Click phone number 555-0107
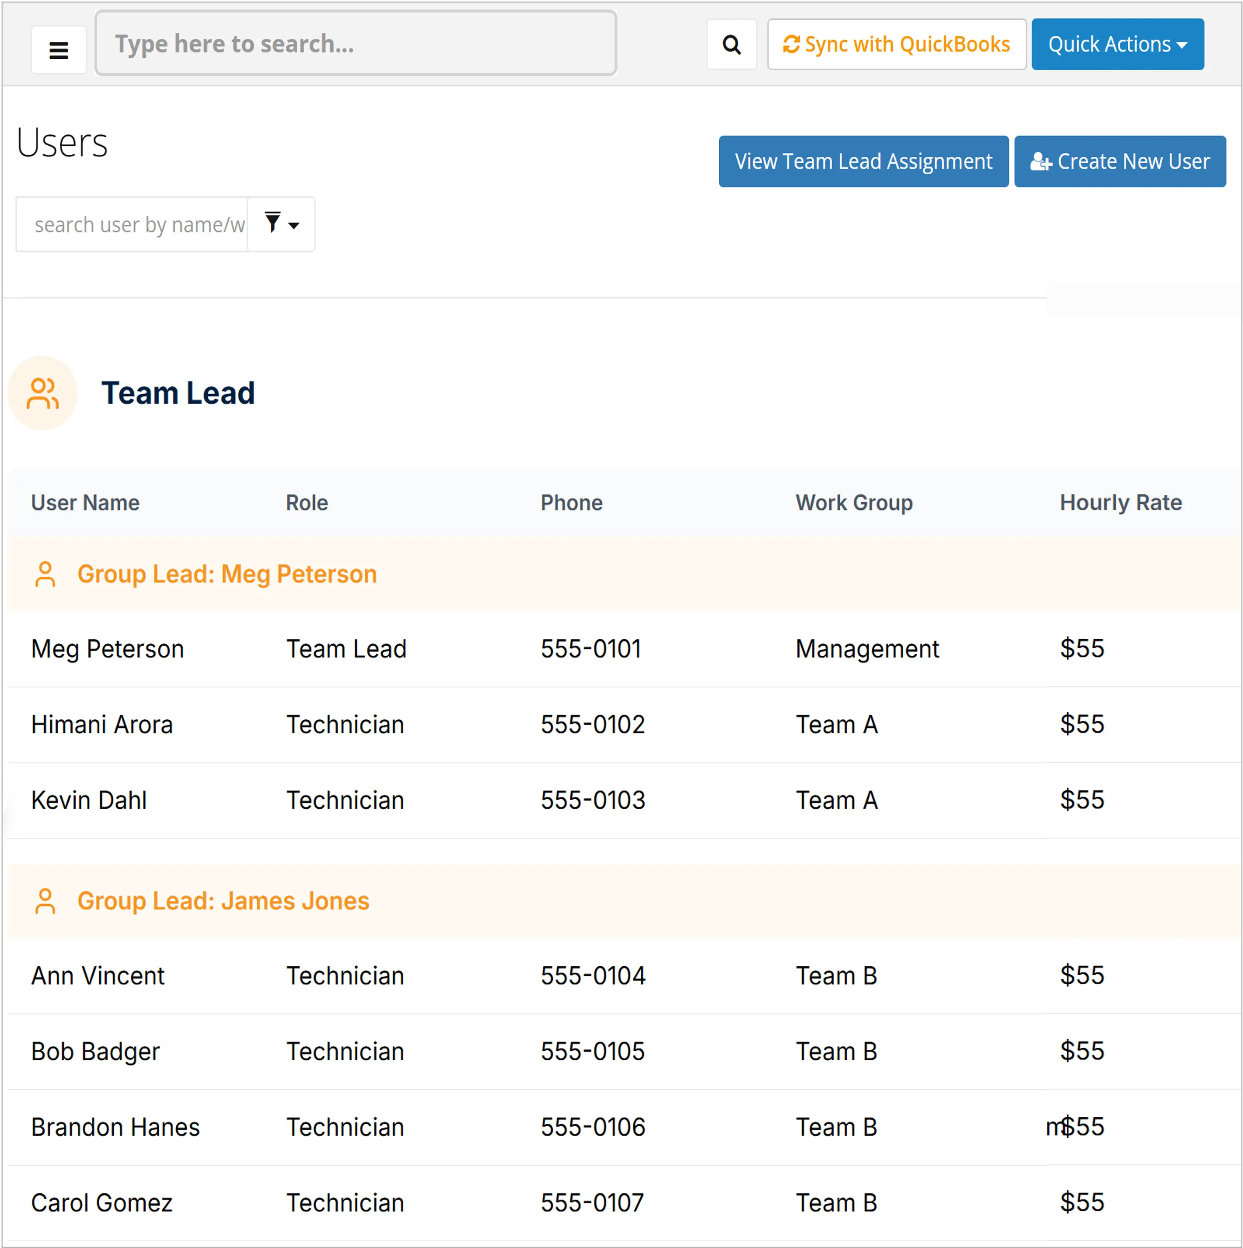 tap(592, 1202)
